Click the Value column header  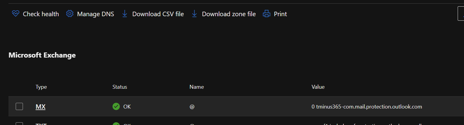pyautogui.click(x=318, y=87)
